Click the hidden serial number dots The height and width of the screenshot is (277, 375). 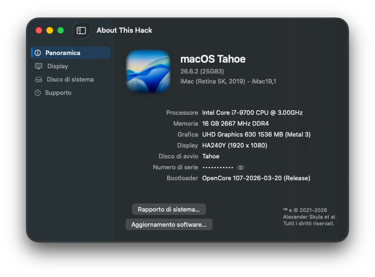point(218,167)
